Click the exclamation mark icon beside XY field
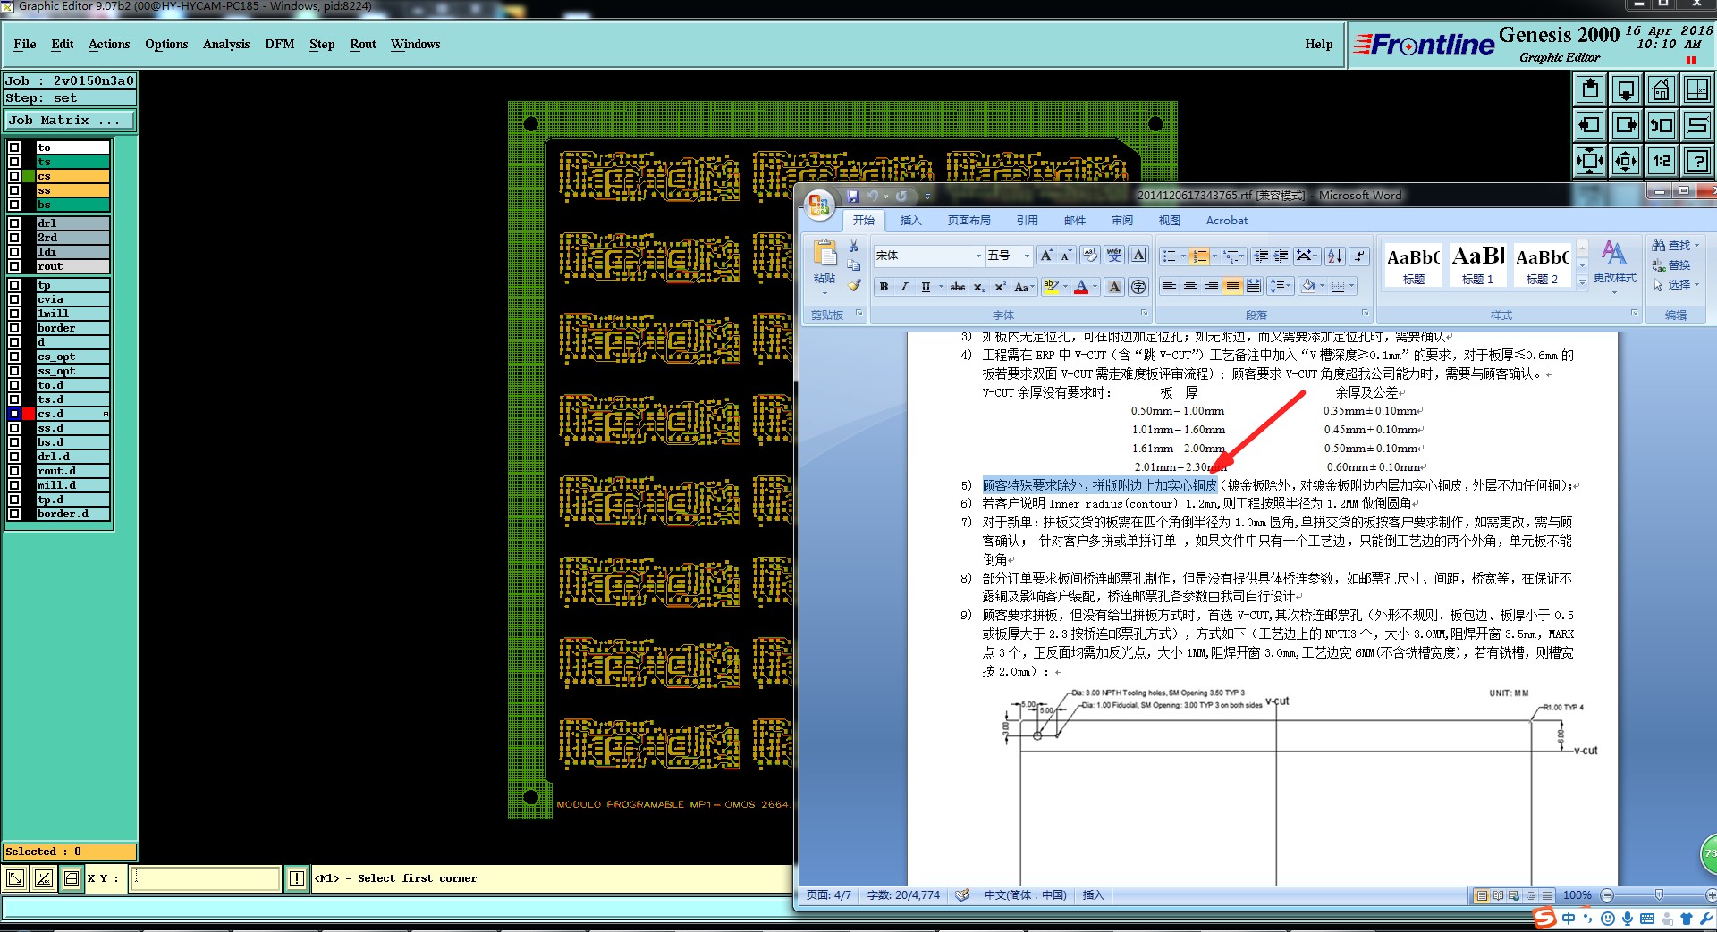Viewport: 1717px width, 932px height. point(297,878)
